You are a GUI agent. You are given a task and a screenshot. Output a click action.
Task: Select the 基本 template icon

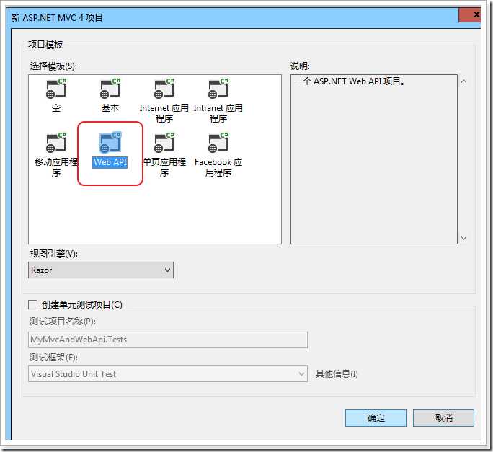coord(110,89)
